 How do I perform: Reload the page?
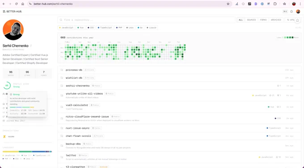(x=16, y=4)
